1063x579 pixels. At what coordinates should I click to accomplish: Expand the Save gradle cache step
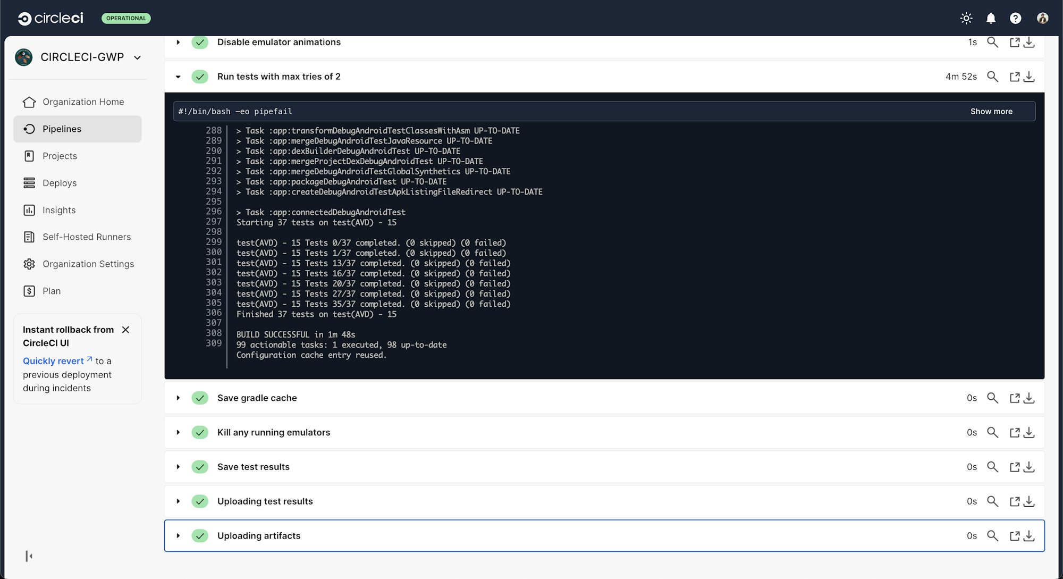pos(178,398)
